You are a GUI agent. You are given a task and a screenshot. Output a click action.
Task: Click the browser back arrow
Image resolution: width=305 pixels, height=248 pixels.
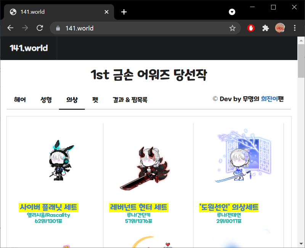pyautogui.click(x=10, y=28)
